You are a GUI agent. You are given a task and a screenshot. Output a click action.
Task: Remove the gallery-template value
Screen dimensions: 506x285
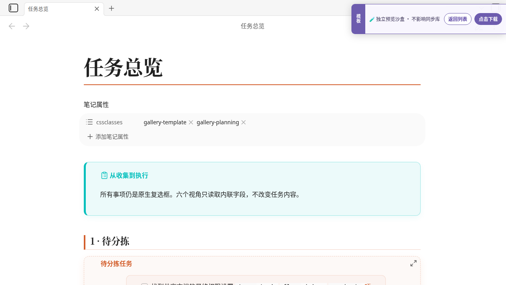191,122
